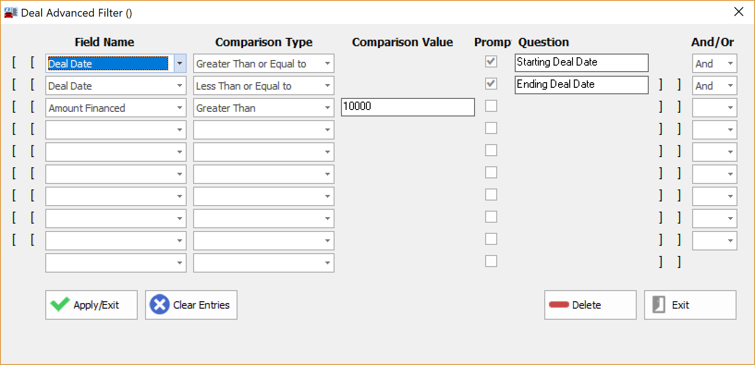
Task: Uncheck Prompt for Starting Deal Date row
Action: (x=491, y=62)
